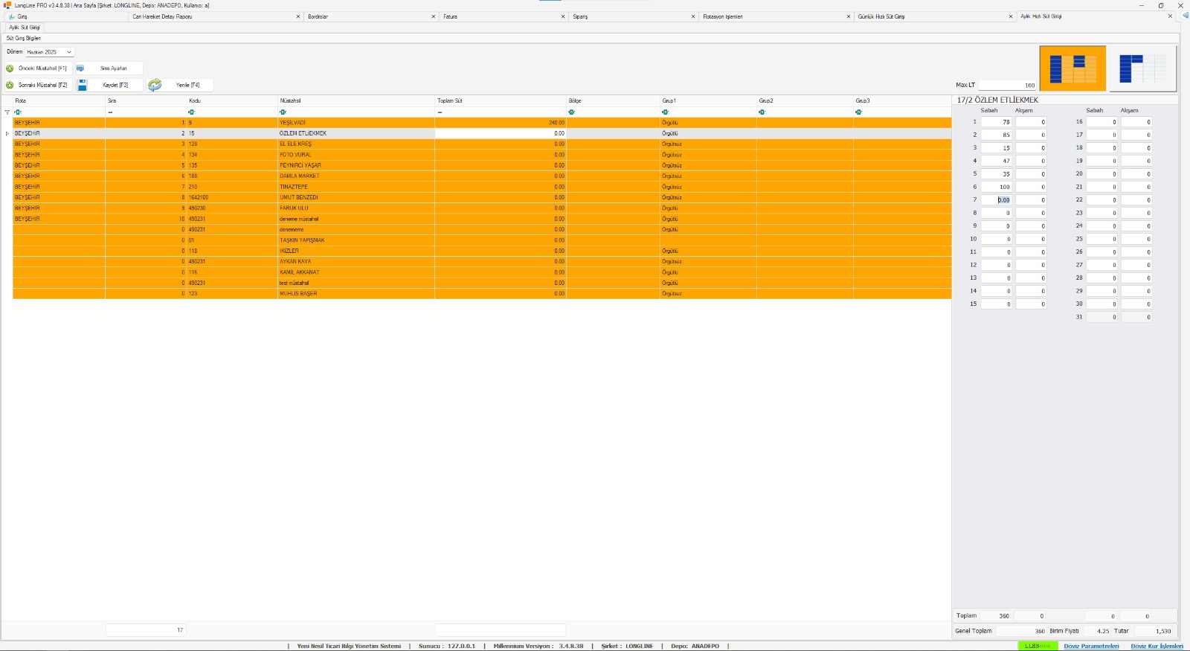Open the Döviz Parametreleri link

1091,646
